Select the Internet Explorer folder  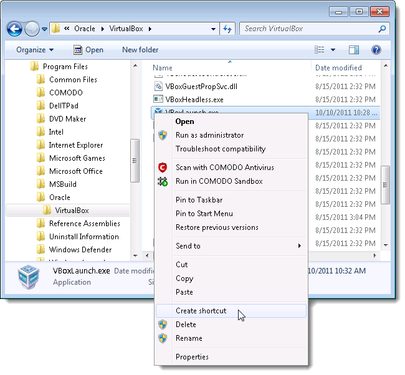click(76, 145)
